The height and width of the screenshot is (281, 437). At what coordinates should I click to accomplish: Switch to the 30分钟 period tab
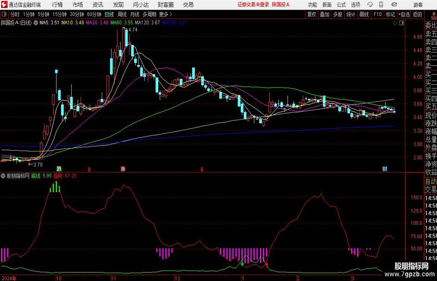tap(77, 14)
